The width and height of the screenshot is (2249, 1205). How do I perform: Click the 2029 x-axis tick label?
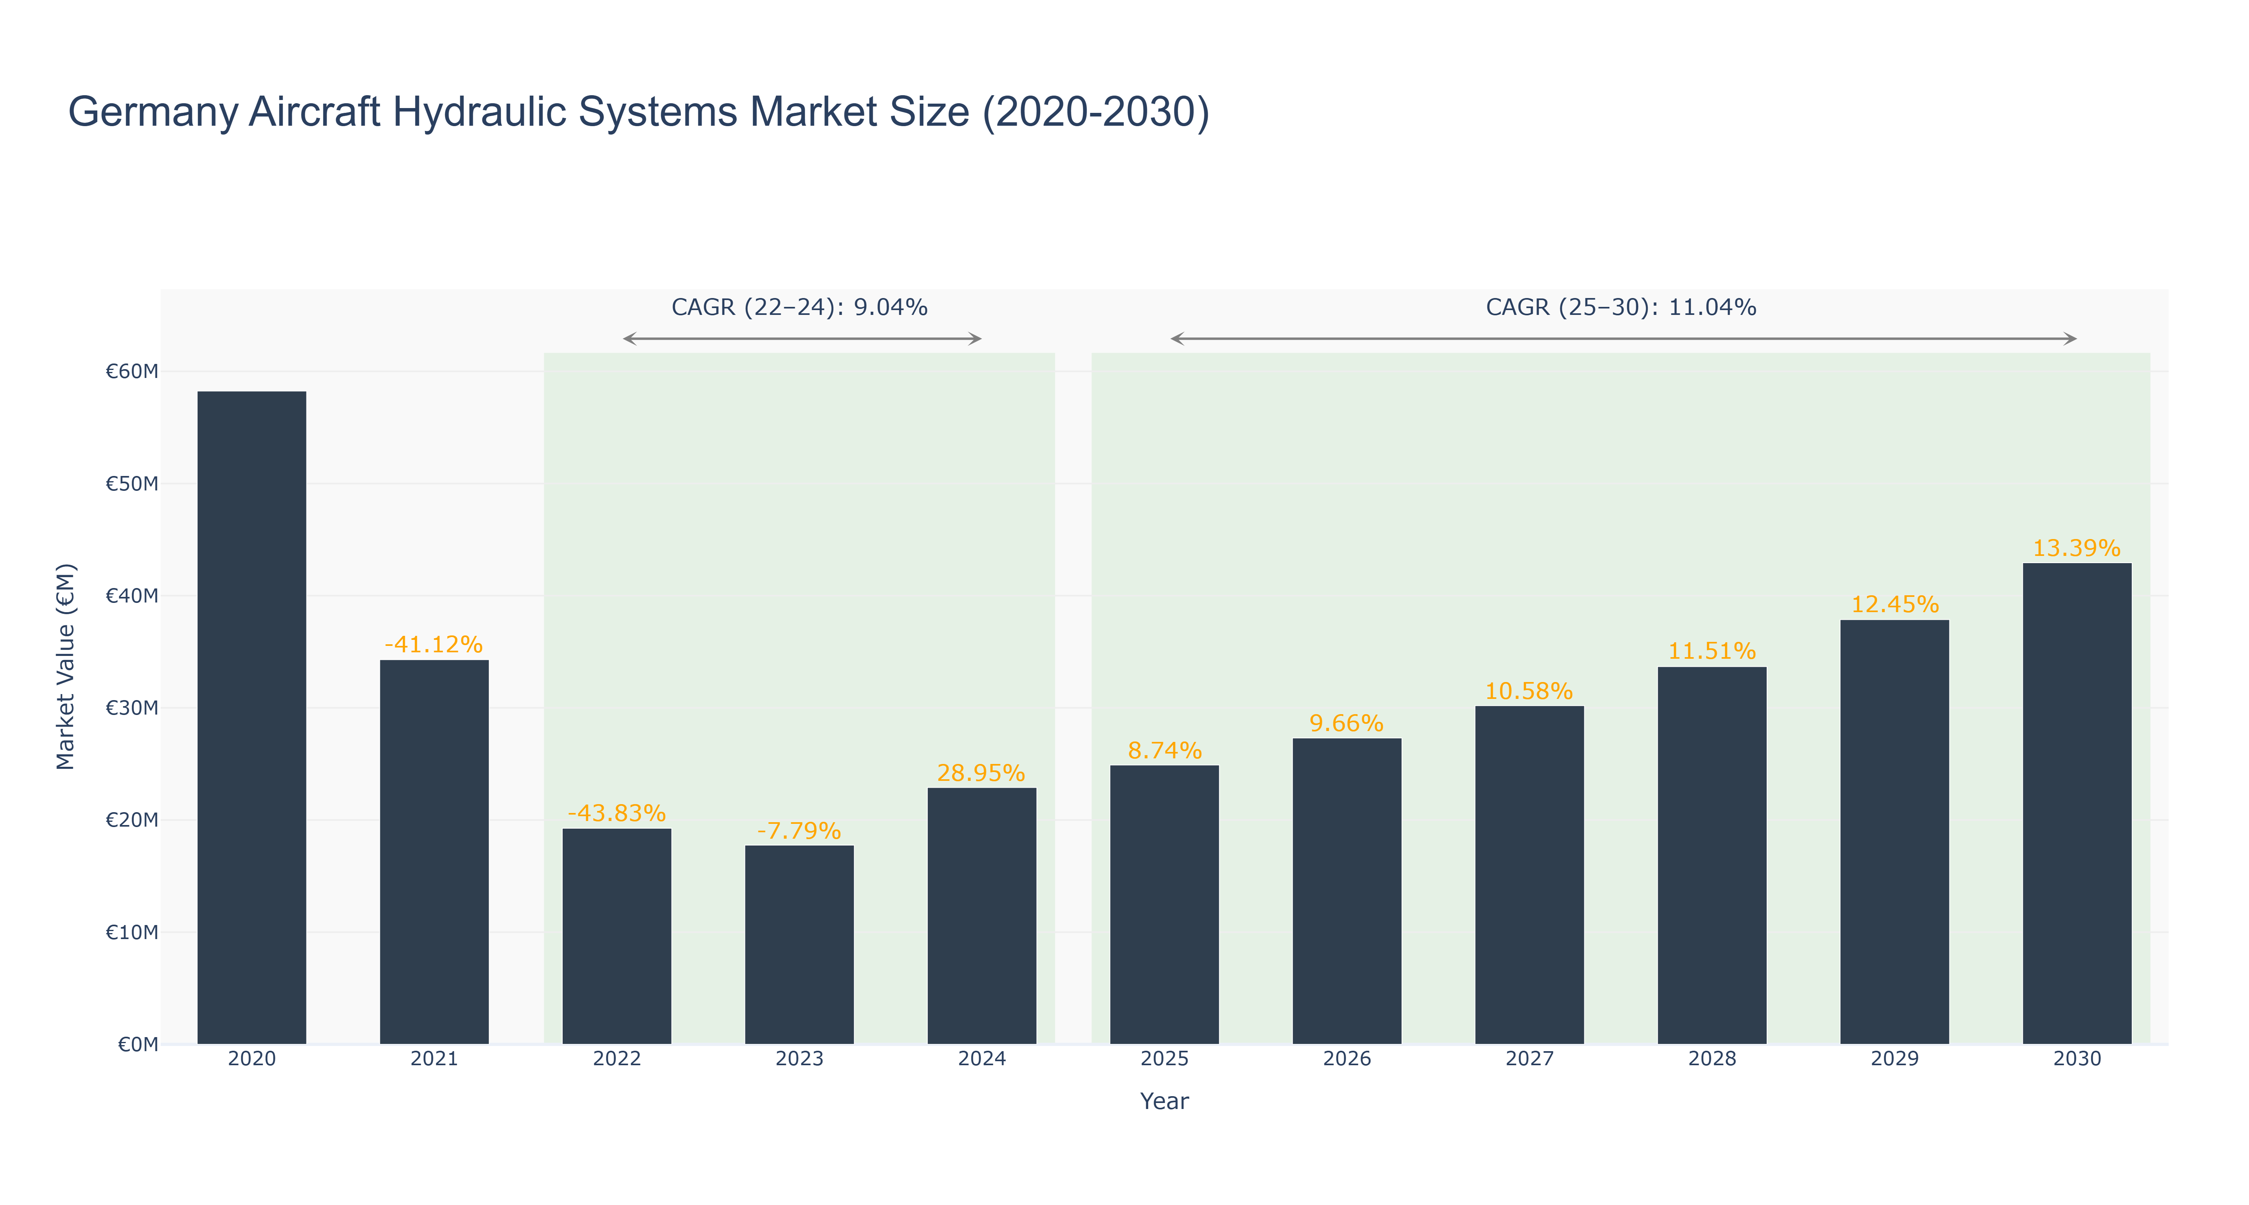(1894, 1059)
